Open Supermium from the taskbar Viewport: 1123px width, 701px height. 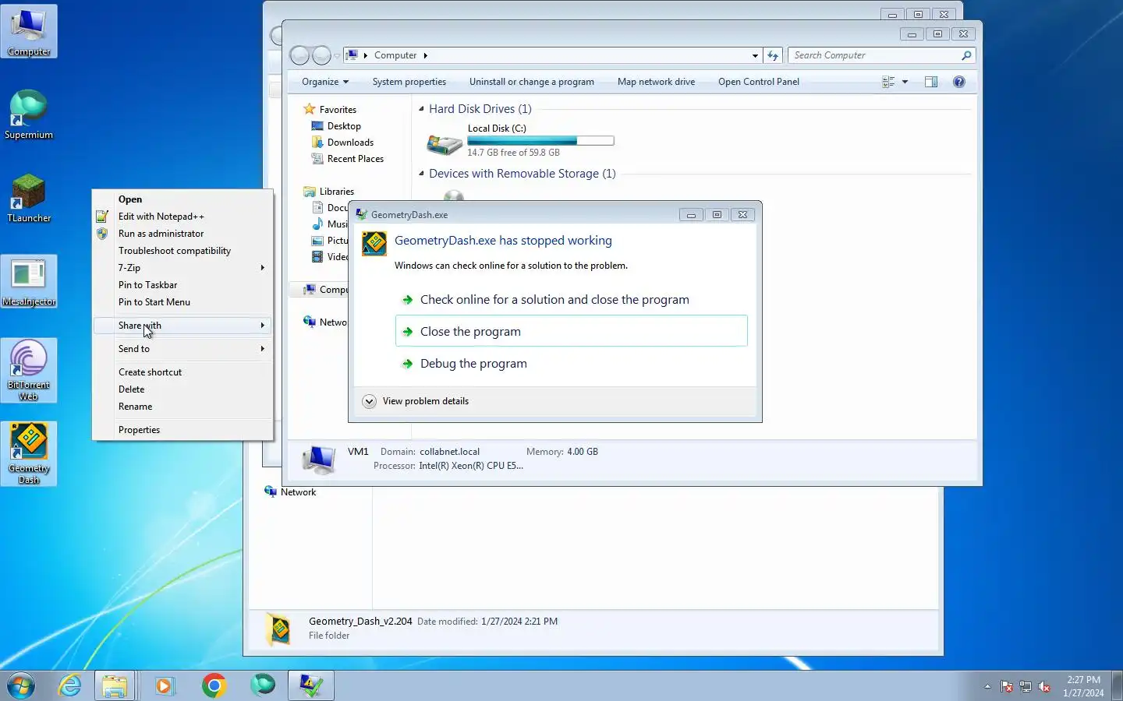(263, 685)
